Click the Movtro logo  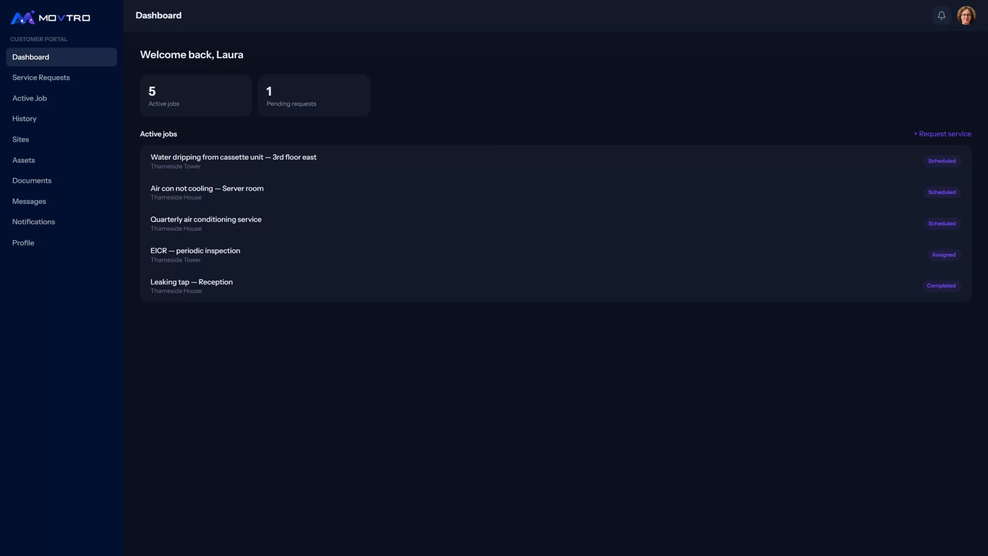coord(50,18)
